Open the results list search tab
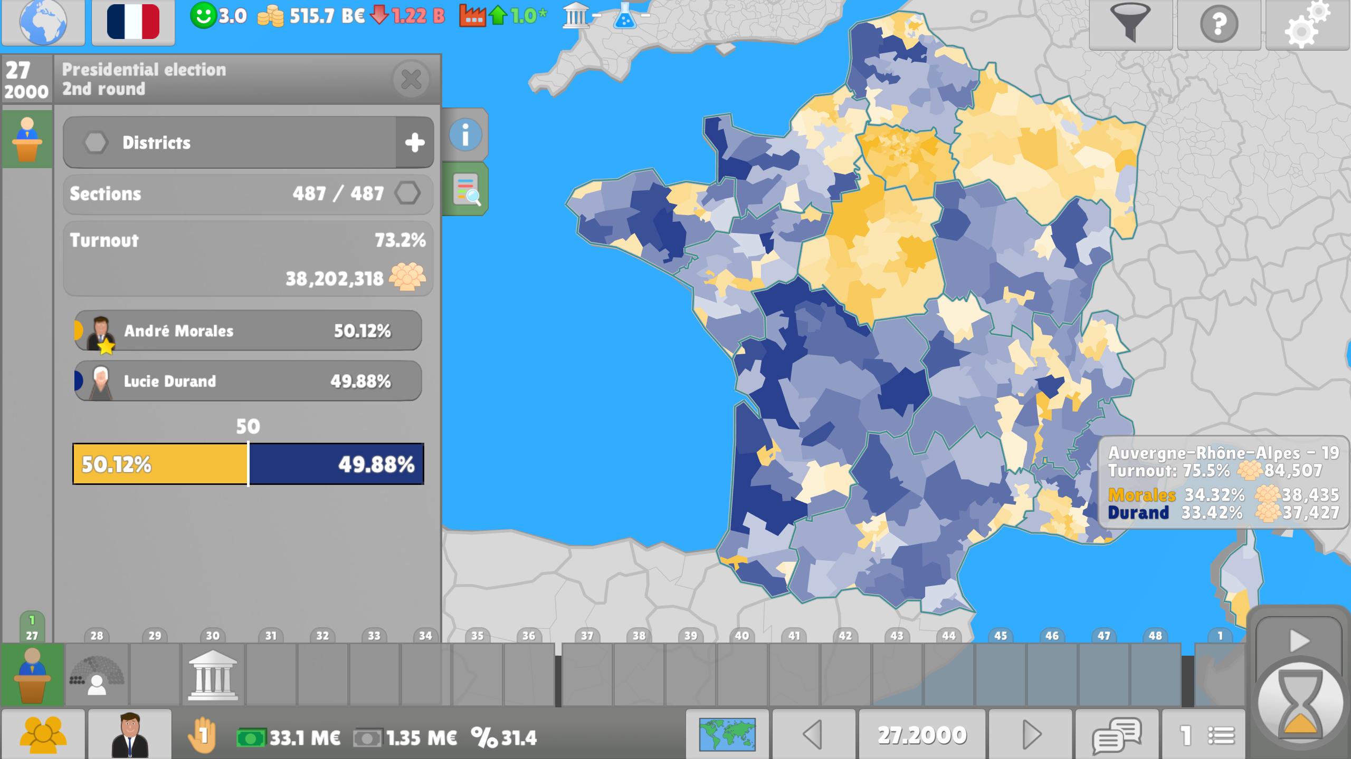1351x759 pixels. click(x=465, y=189)
